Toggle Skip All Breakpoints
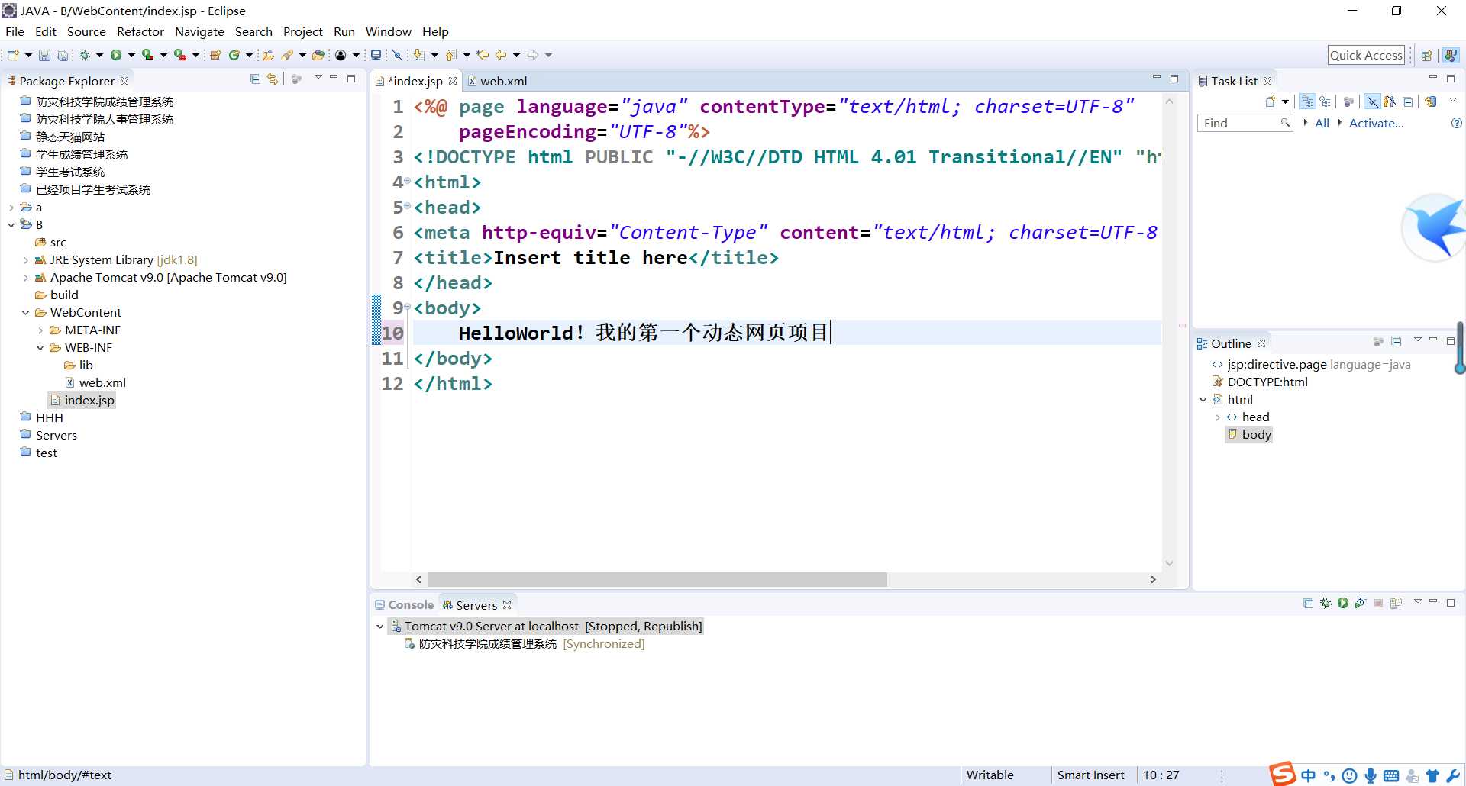 coord(397,55)
